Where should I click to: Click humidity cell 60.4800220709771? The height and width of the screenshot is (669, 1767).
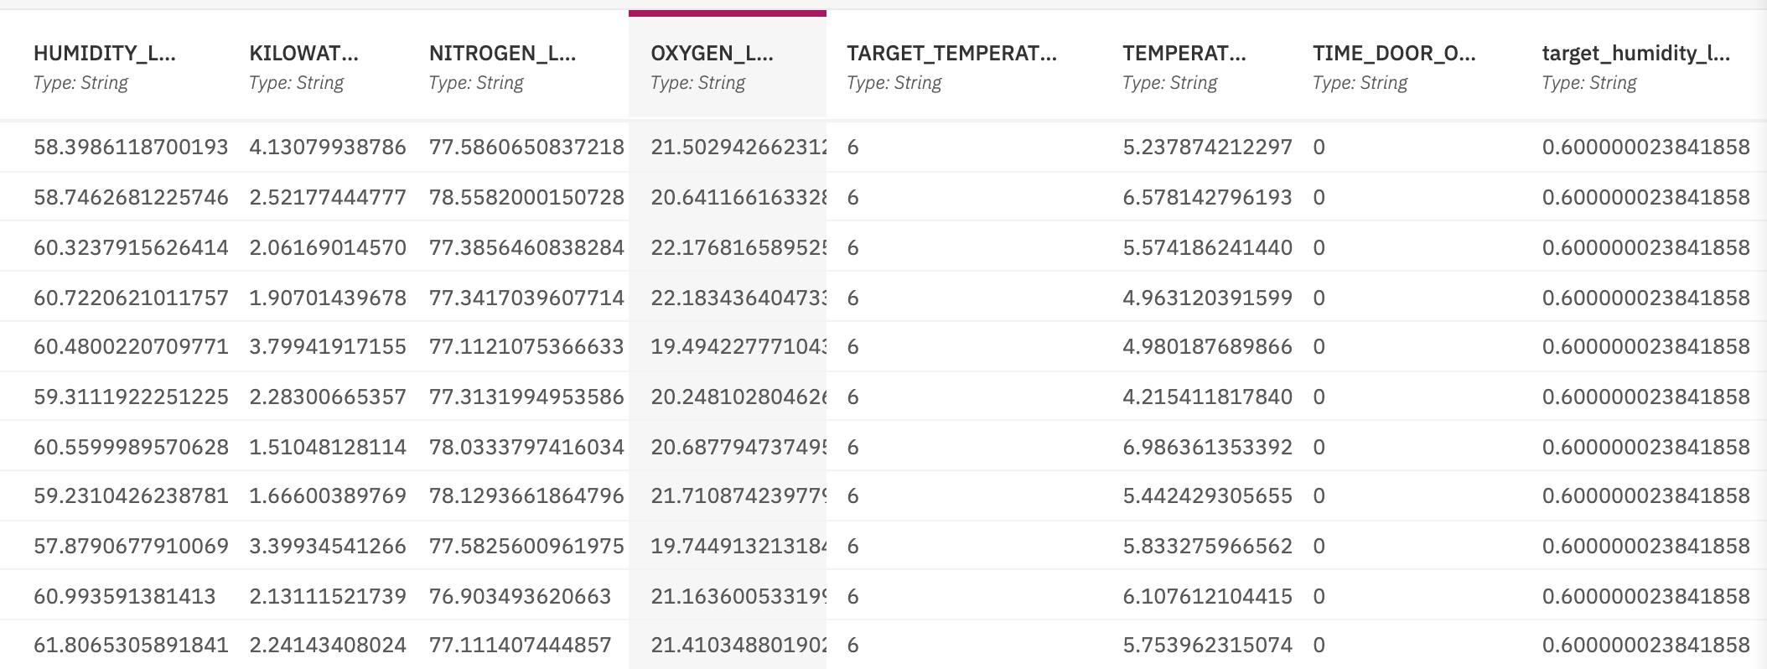coord(131,347)
